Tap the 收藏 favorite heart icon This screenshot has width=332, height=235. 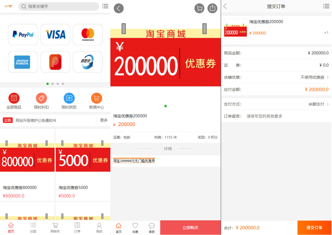pos(135,228)
